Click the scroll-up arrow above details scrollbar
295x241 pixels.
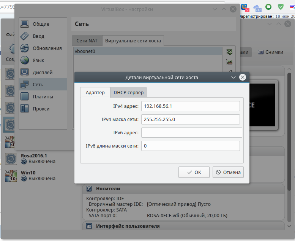[x=289, y=69]
